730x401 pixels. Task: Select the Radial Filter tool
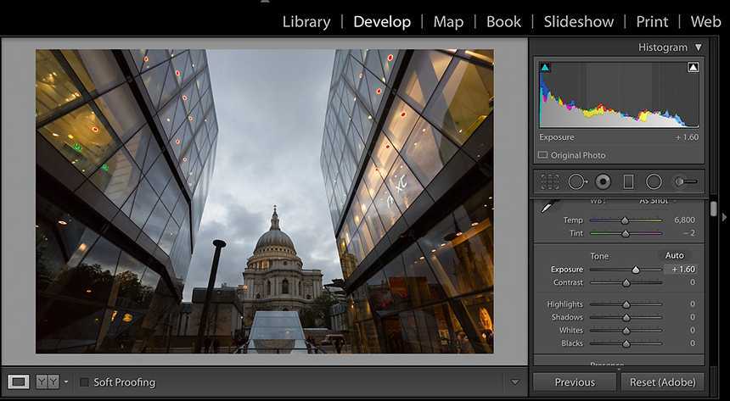(654, 181)
